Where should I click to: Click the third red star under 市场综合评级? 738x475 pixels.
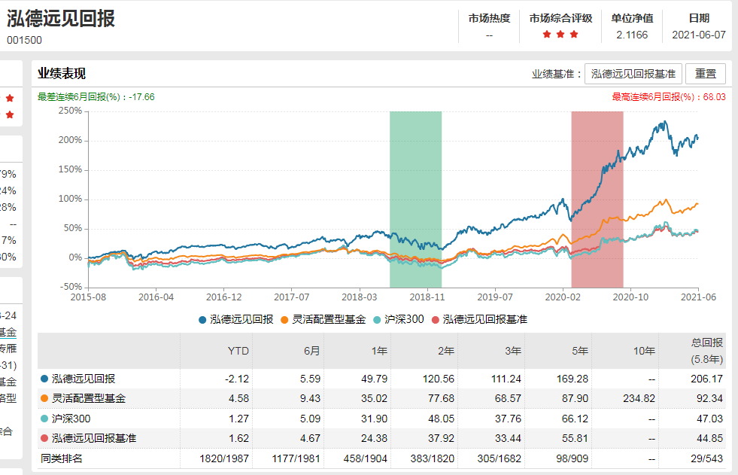click(574, 35)
